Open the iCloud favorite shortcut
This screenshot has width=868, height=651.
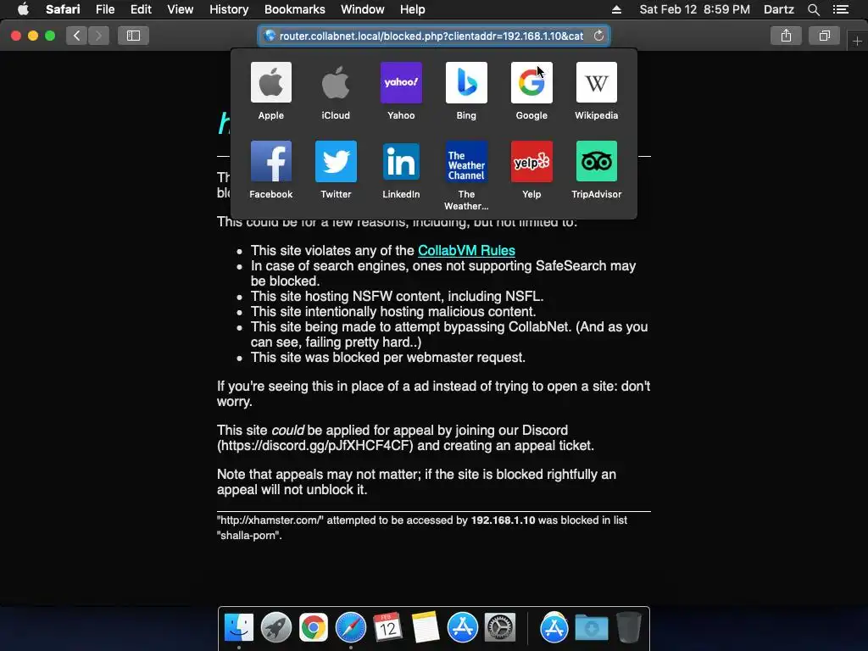[336, 82]
